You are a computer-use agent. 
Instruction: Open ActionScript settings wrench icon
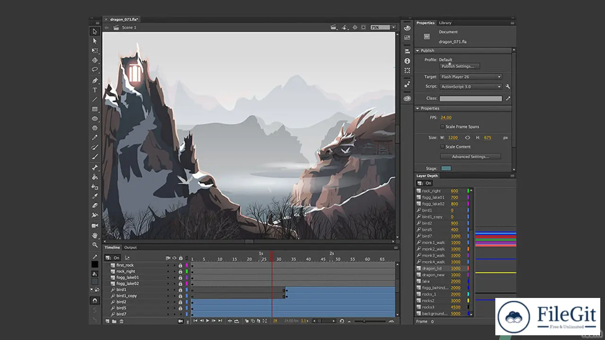coord(508,86)
